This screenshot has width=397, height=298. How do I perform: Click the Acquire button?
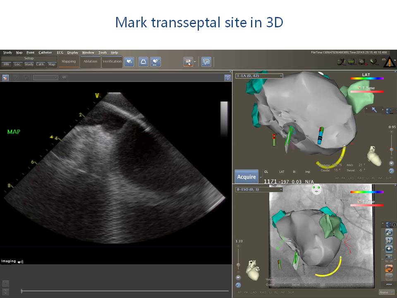(x=247, y=177)
